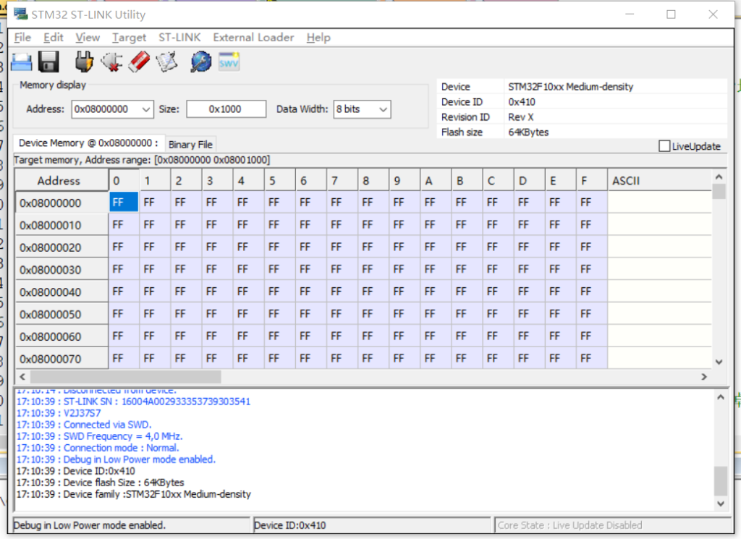Screen dimensions: 741x539
Task: Click row address 0x08000060
Action: [62, 336]
